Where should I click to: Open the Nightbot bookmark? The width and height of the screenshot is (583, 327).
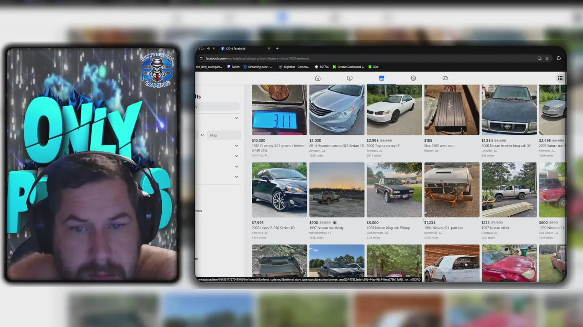tap(294, 67)
